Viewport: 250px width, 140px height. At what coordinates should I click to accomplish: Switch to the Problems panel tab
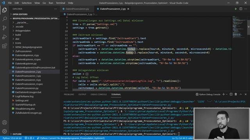(69, 94)
